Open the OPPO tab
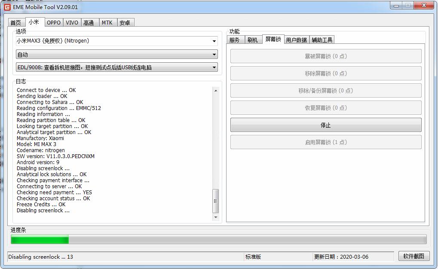The image size is (438, 269). click(x=54, y=23)
